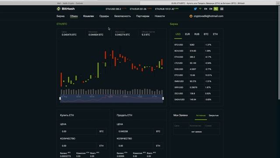Click the 0.044604 BTC minimum value
This screenshot has height=158, width=280.
[96, 35]
